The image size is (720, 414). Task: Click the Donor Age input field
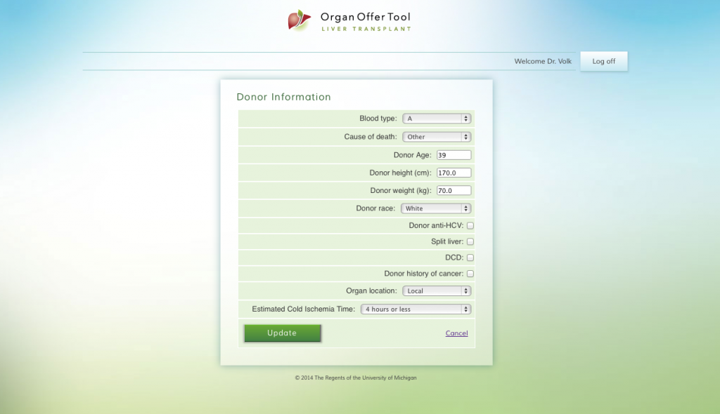pos(454,155)
